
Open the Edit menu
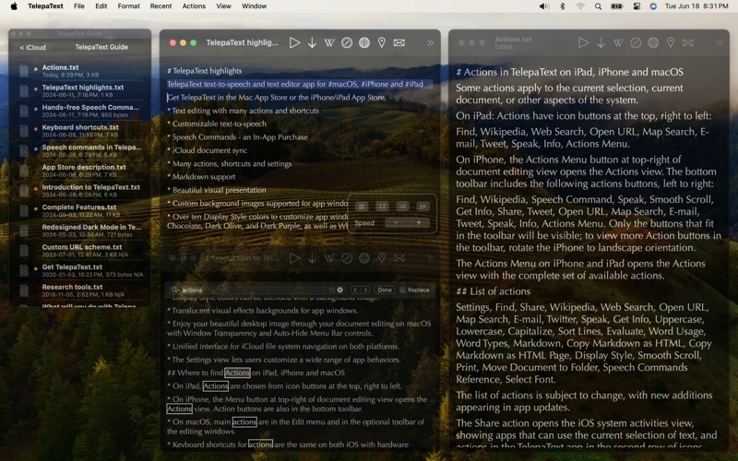pyautogui.click(x=101, y=6)
